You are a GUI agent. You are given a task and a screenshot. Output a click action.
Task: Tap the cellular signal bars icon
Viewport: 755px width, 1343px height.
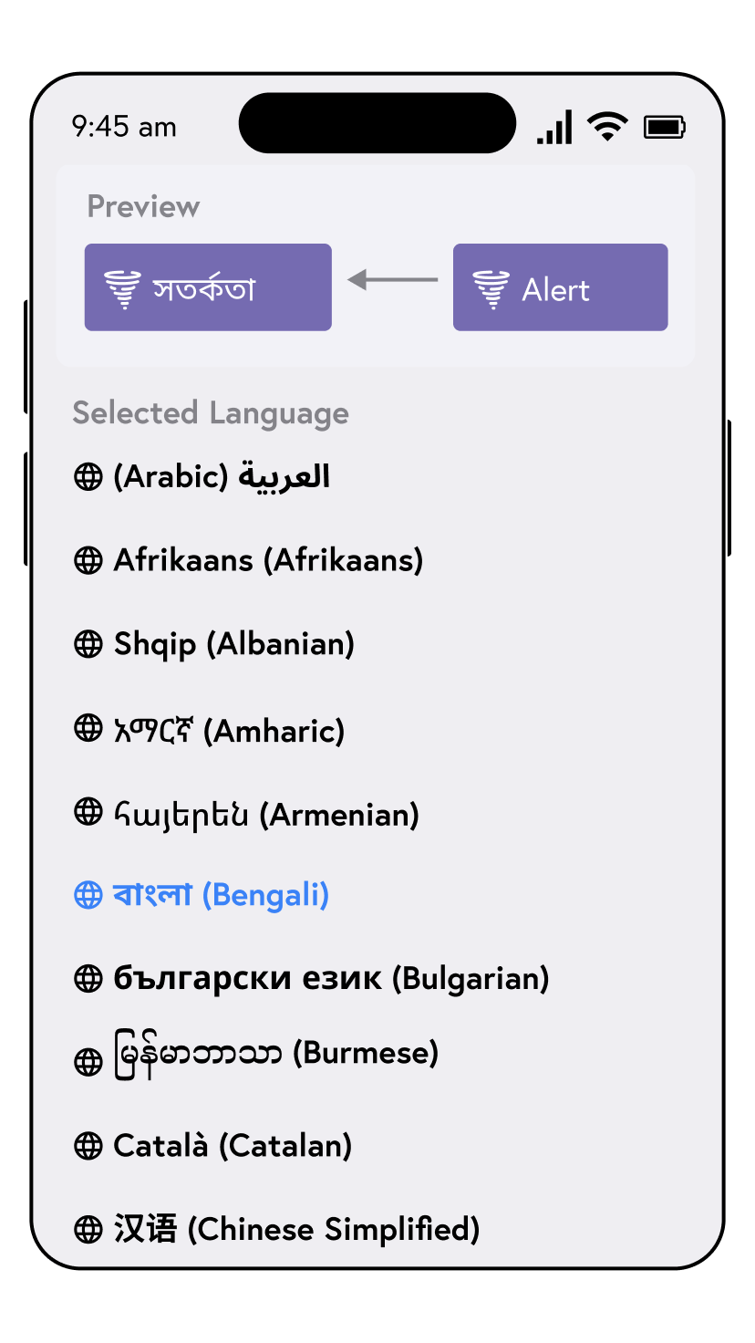(554, 127)
